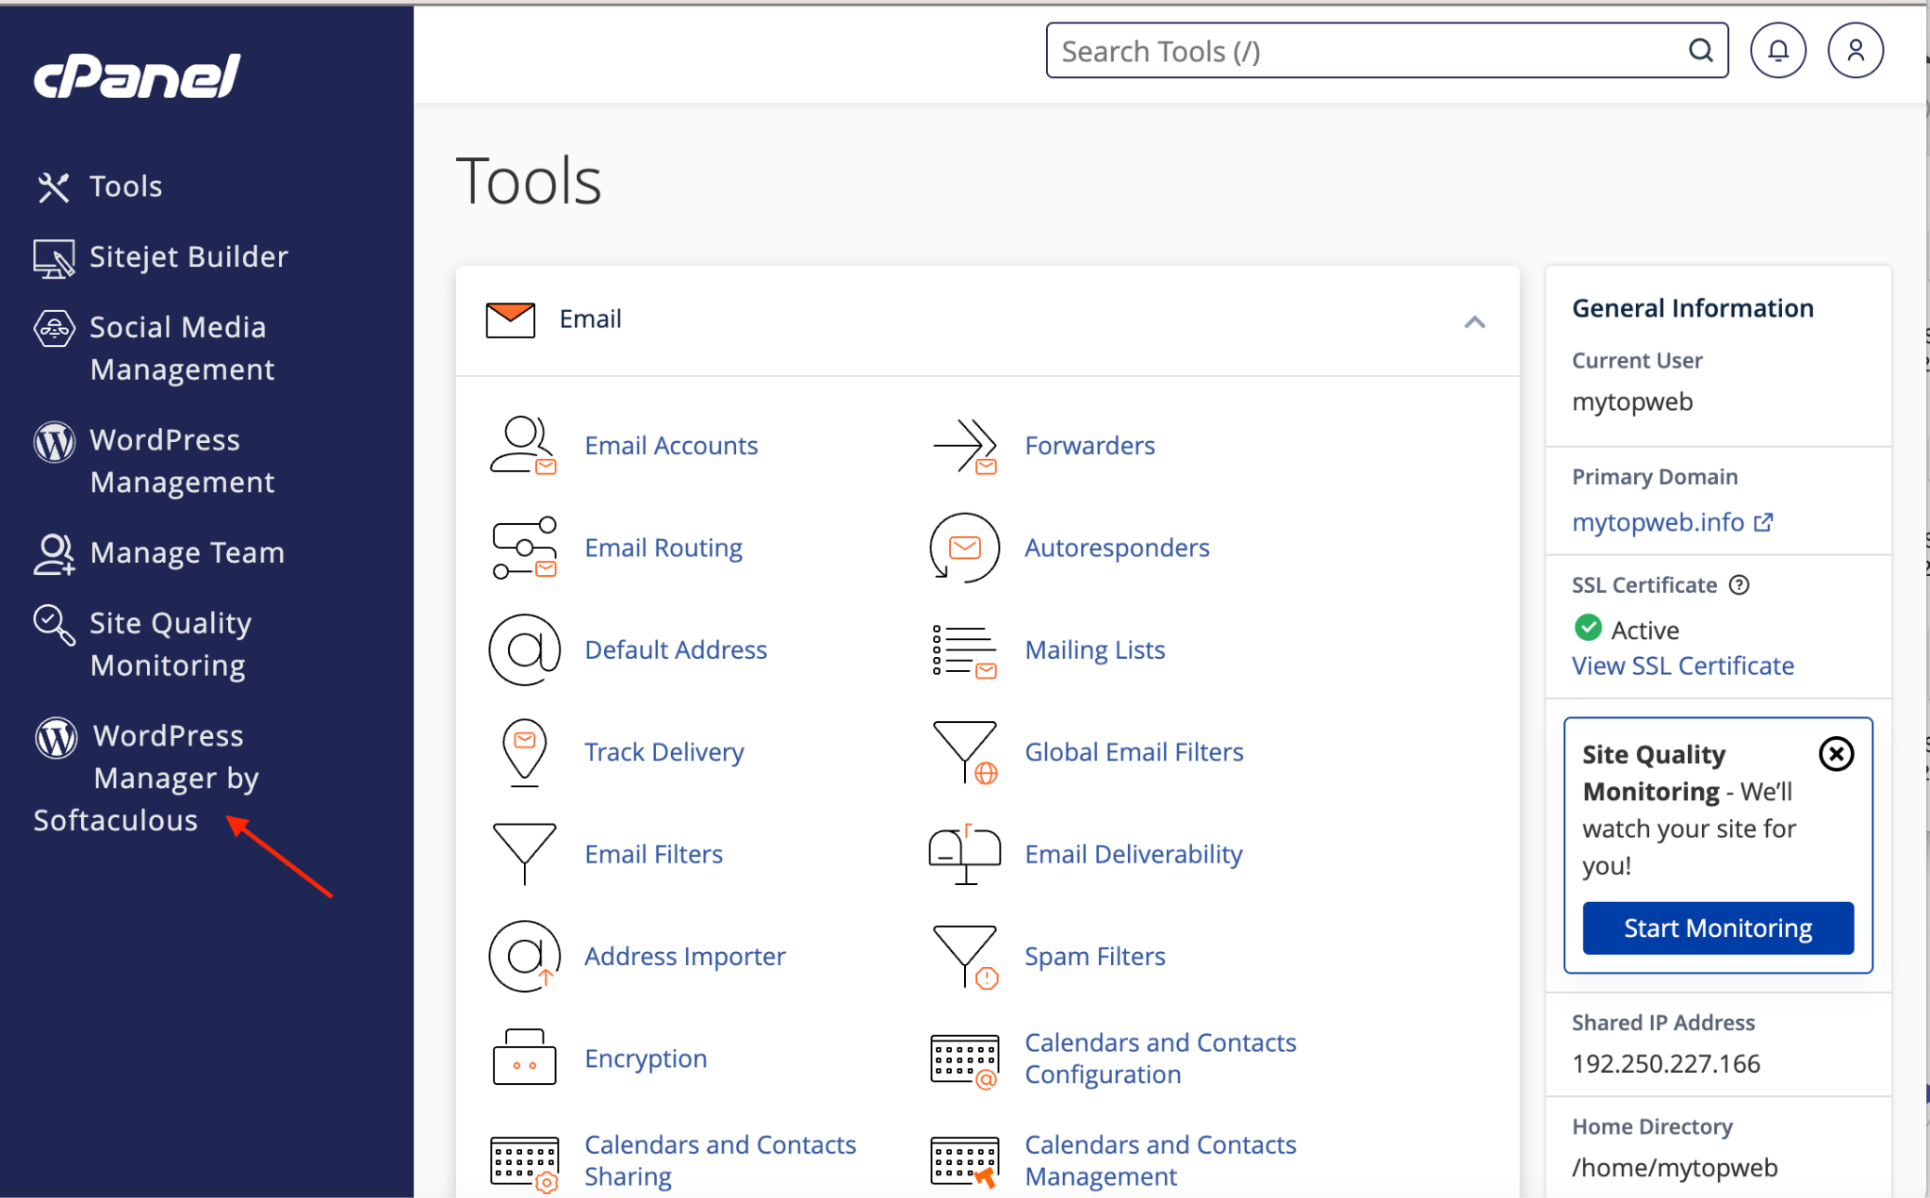Click the Encryption lock icon
Screen dimensions: 1930x1198
(524, 1058)
